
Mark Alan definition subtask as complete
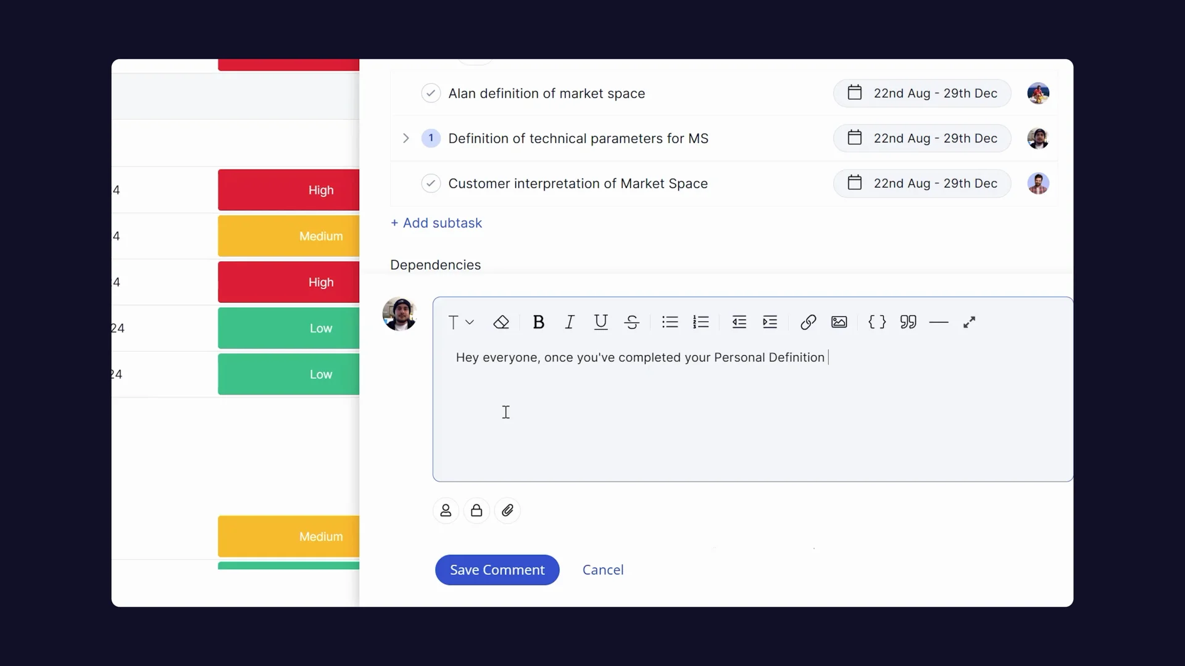431,93
